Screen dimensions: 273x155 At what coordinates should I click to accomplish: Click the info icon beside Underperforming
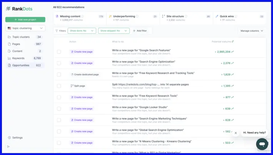pos(137,16)
